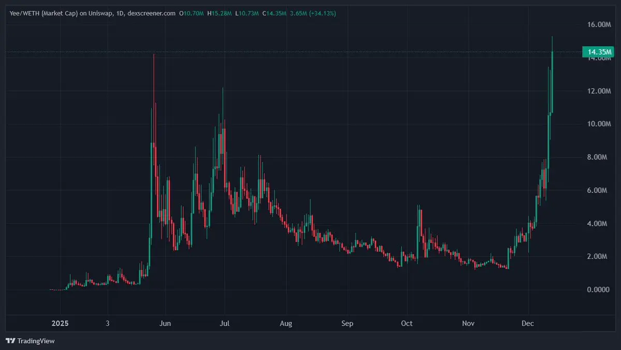Click the 10.00M price axis label
The image size is (621, 350).
(599, 124)
